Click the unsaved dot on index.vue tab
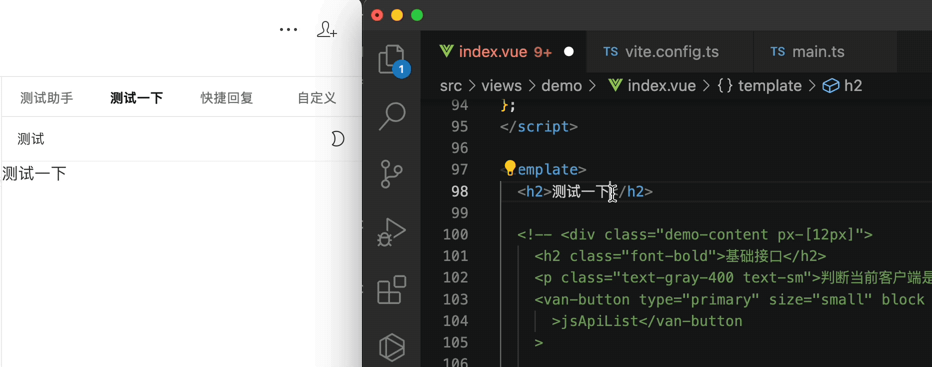This screenshot has height=367, width=932. click(x=568, y=51)
